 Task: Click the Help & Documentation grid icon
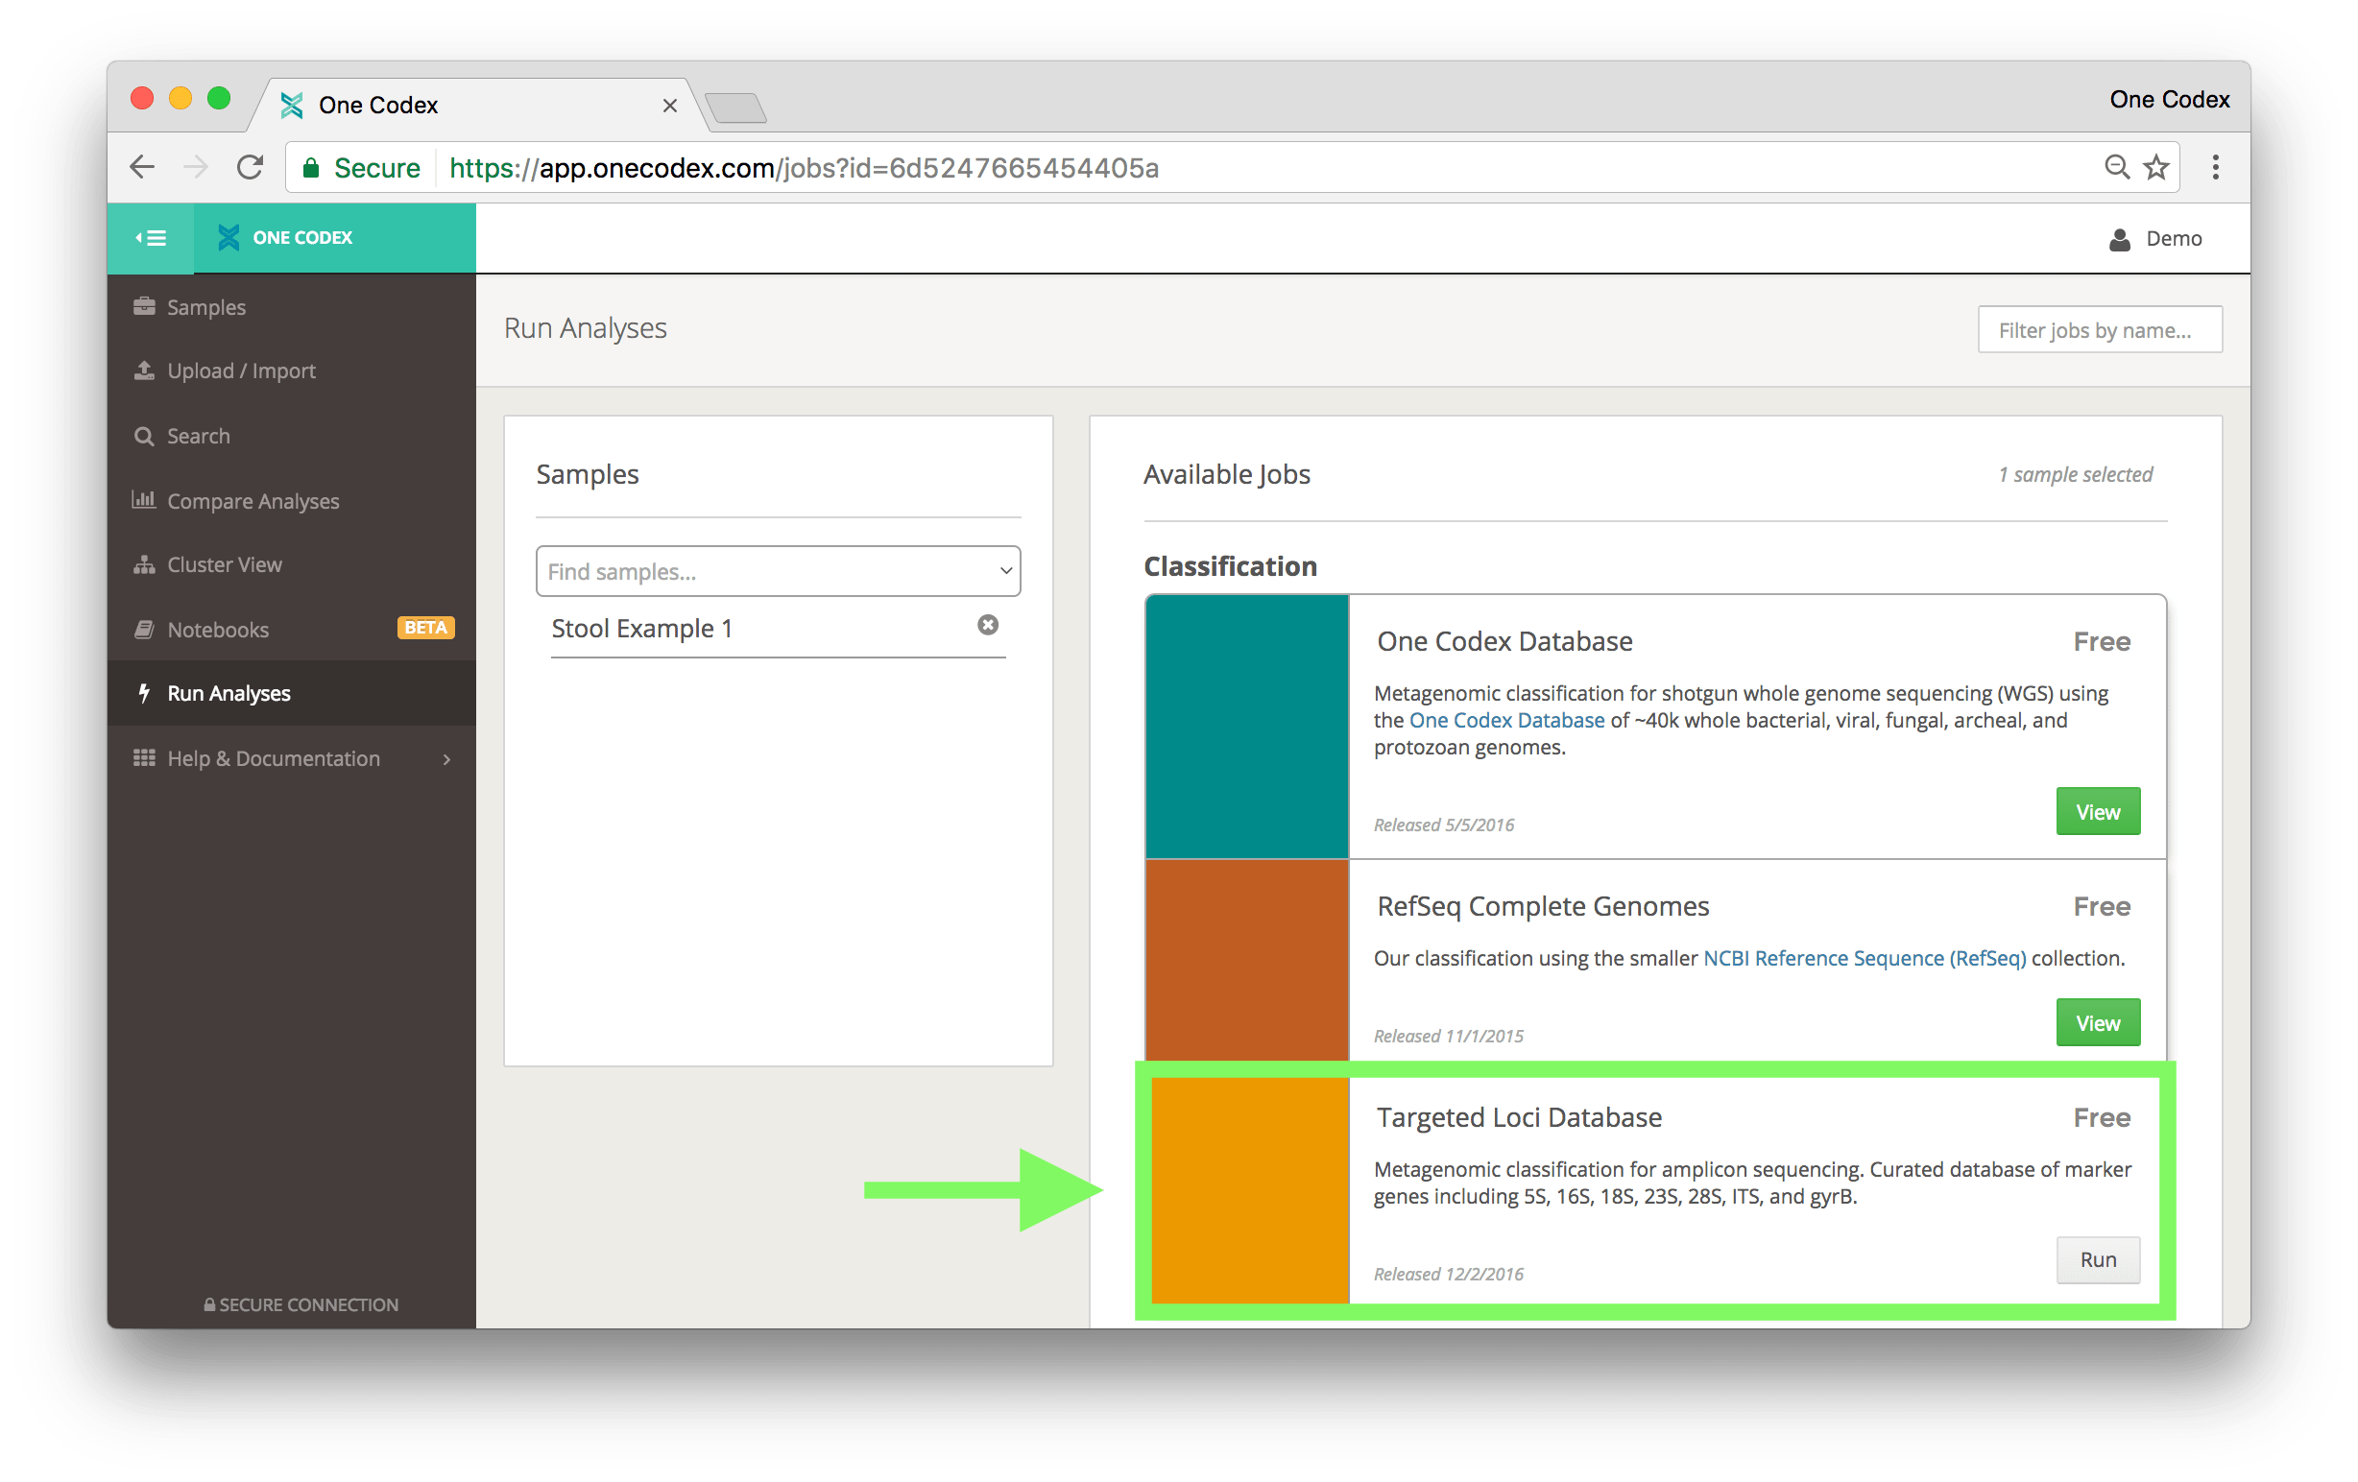[x=144, y=757]
